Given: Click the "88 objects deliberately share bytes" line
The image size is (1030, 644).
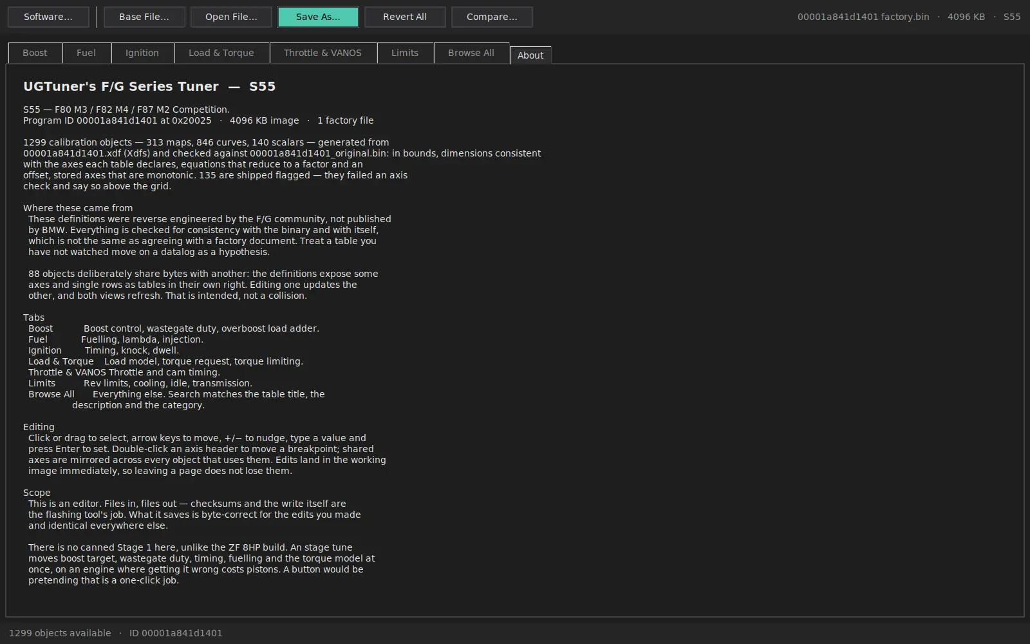Looking at the screenshot, I should click(203, 274).
